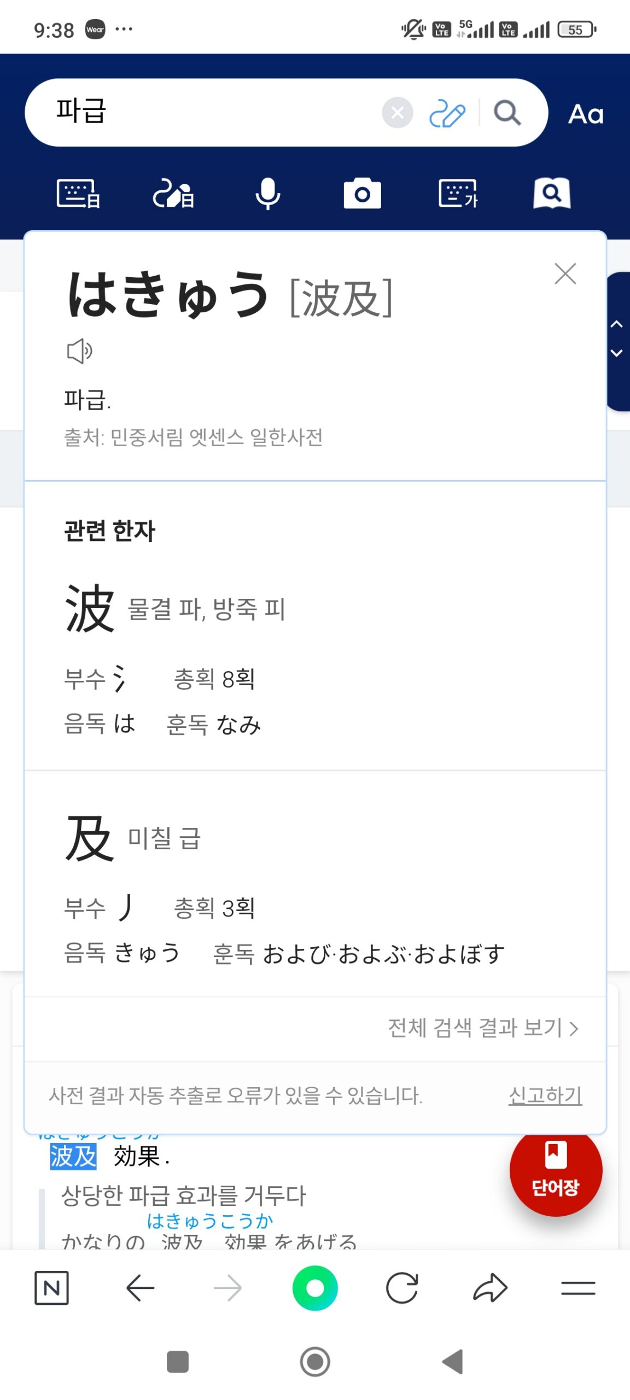
Task: Click the 신고하기 report link
Action: pyautogui.click(x=545, y=1095)
